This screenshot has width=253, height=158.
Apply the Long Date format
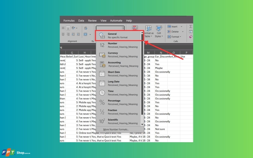coord(119,83)
